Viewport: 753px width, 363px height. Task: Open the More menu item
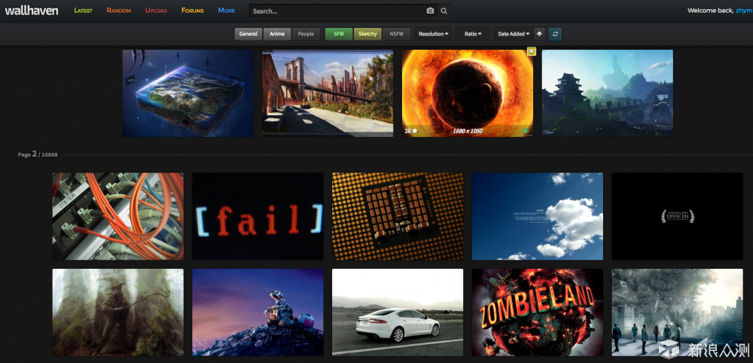(227, 11)
